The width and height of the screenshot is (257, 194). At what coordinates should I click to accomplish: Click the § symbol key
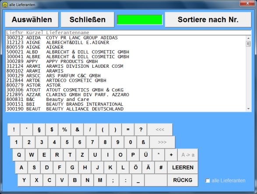[x=39, y=129]
